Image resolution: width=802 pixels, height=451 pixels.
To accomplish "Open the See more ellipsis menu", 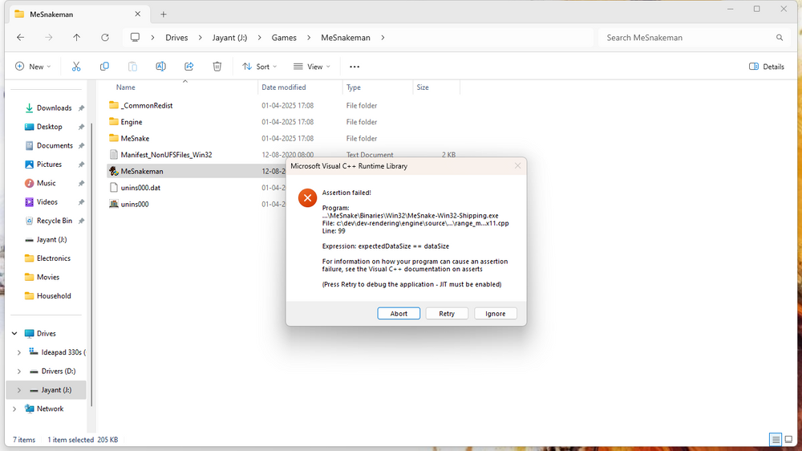I will pyautogui.click(x=354, y=67).
